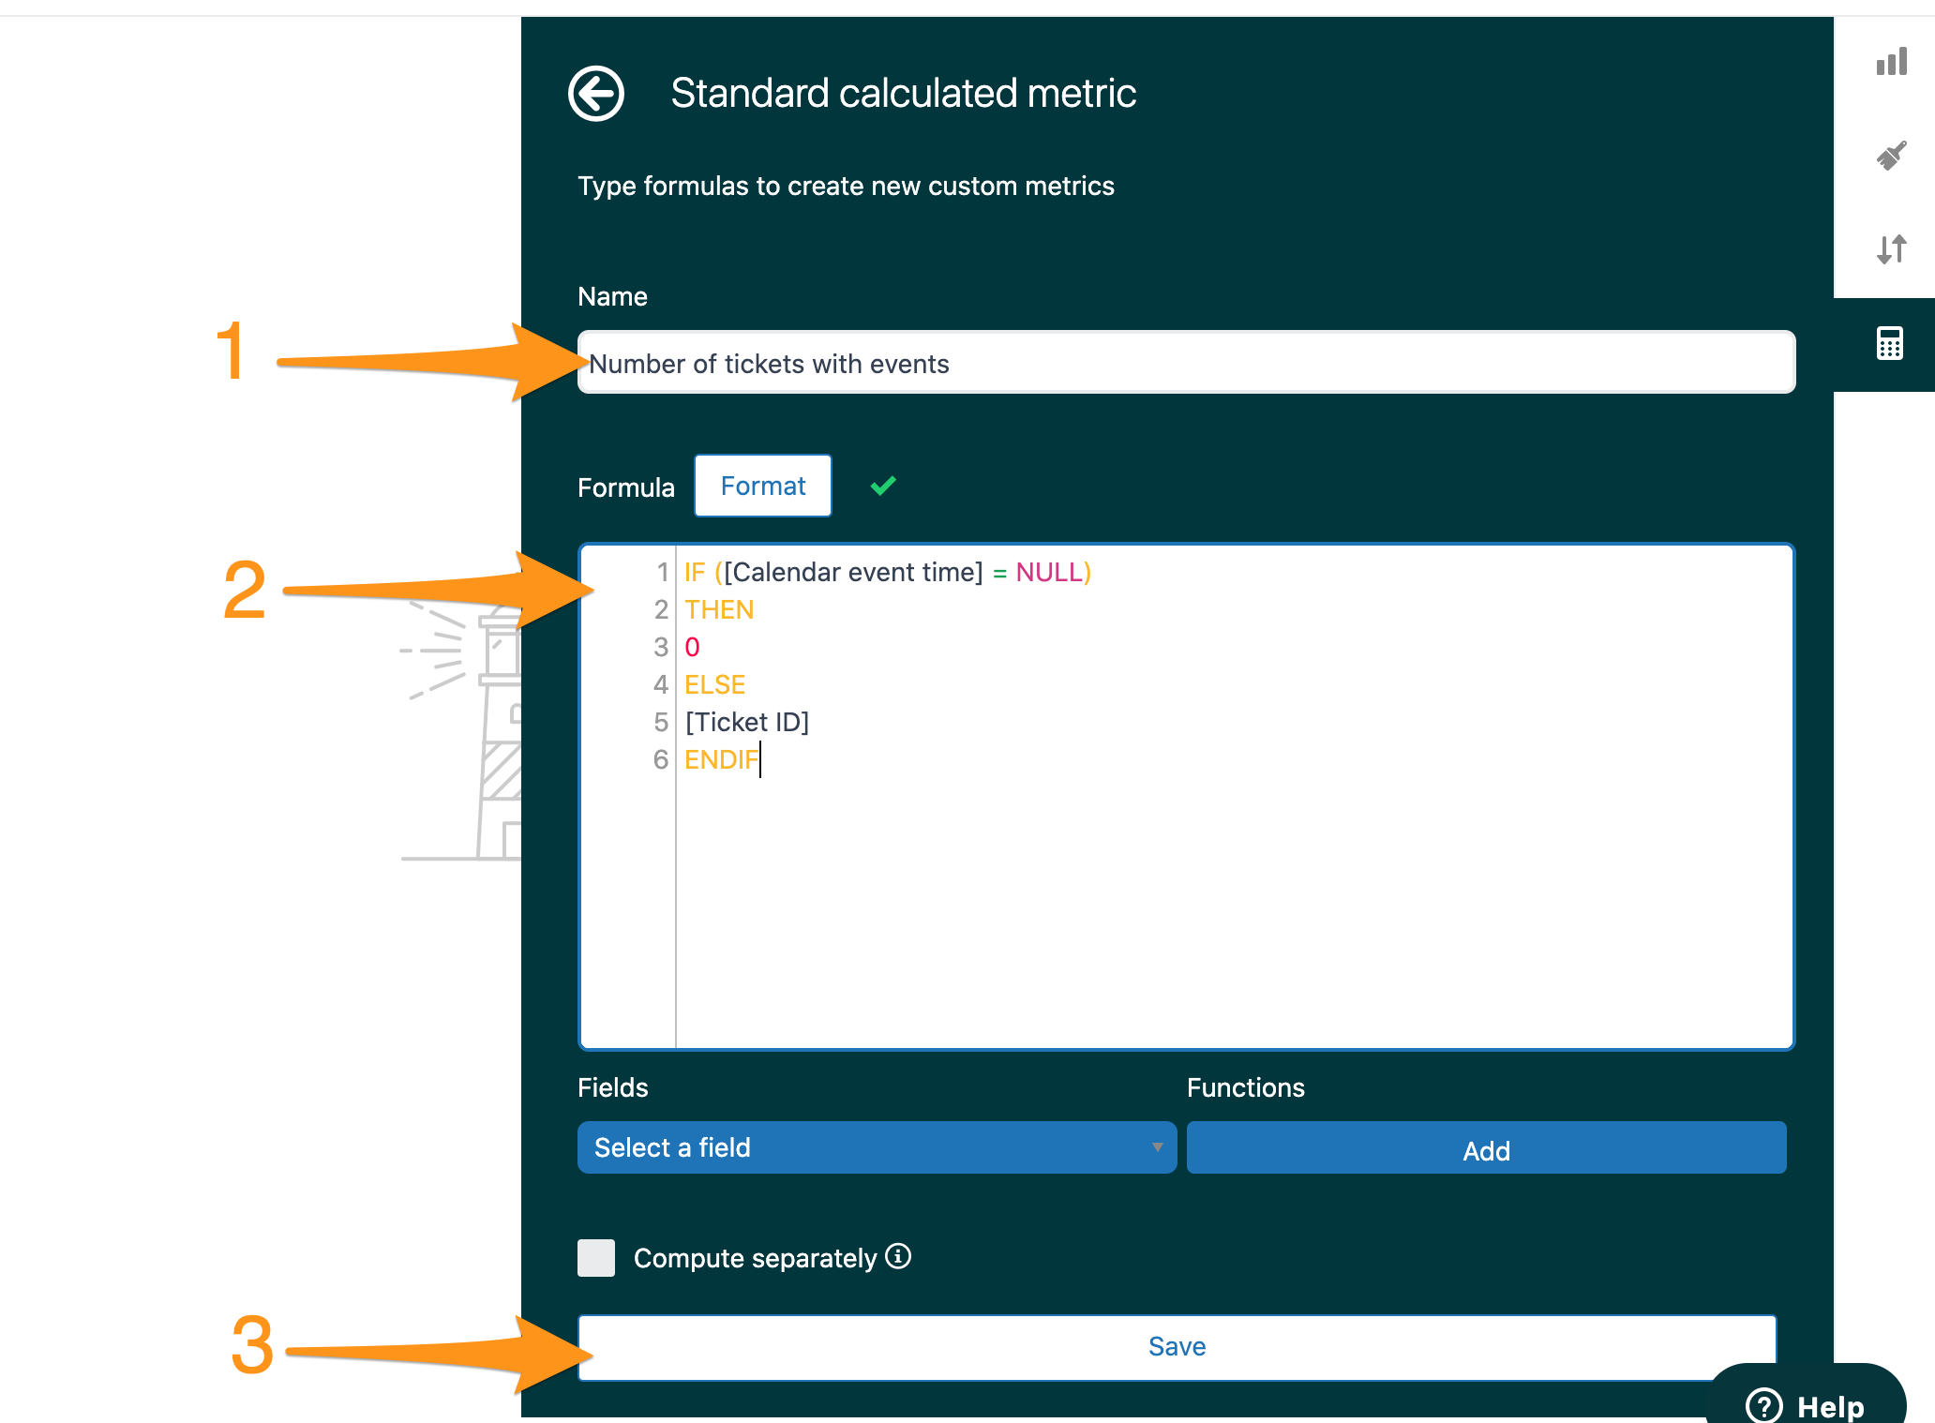Open the chart configuration paintbrush icon
Viewport: 1935px width, 1423px height.
coord(1891,156)
